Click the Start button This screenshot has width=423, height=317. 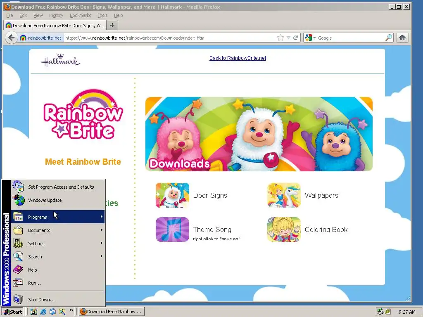(12, 312)
